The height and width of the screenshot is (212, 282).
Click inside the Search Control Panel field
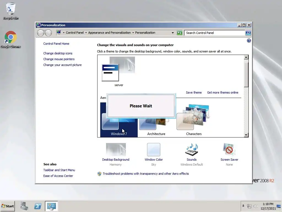[x=215, y=33]
